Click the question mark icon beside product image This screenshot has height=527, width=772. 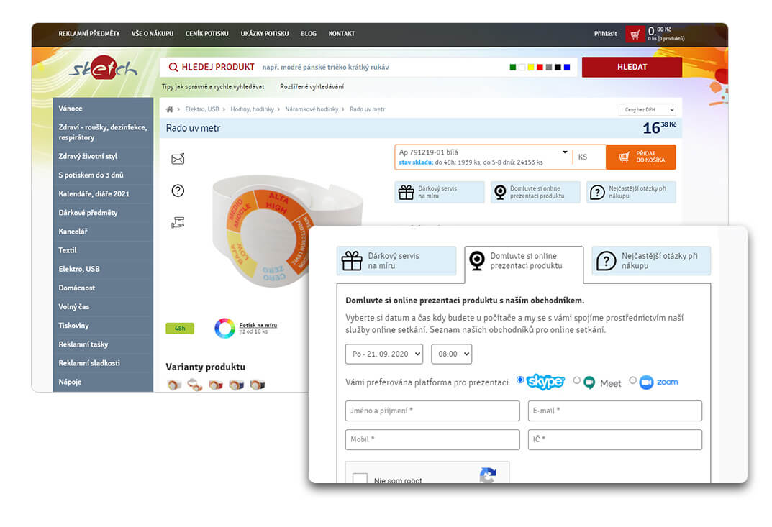pyautogui.click(x=178, y=191)
